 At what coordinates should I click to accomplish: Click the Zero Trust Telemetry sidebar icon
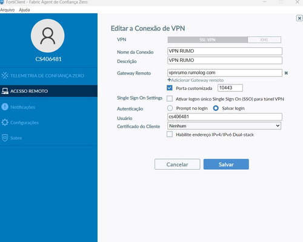point(5,76)
